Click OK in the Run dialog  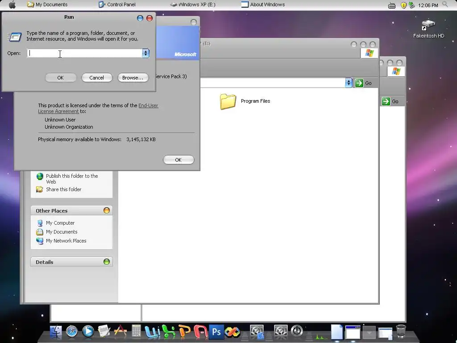tap(61, 78)
